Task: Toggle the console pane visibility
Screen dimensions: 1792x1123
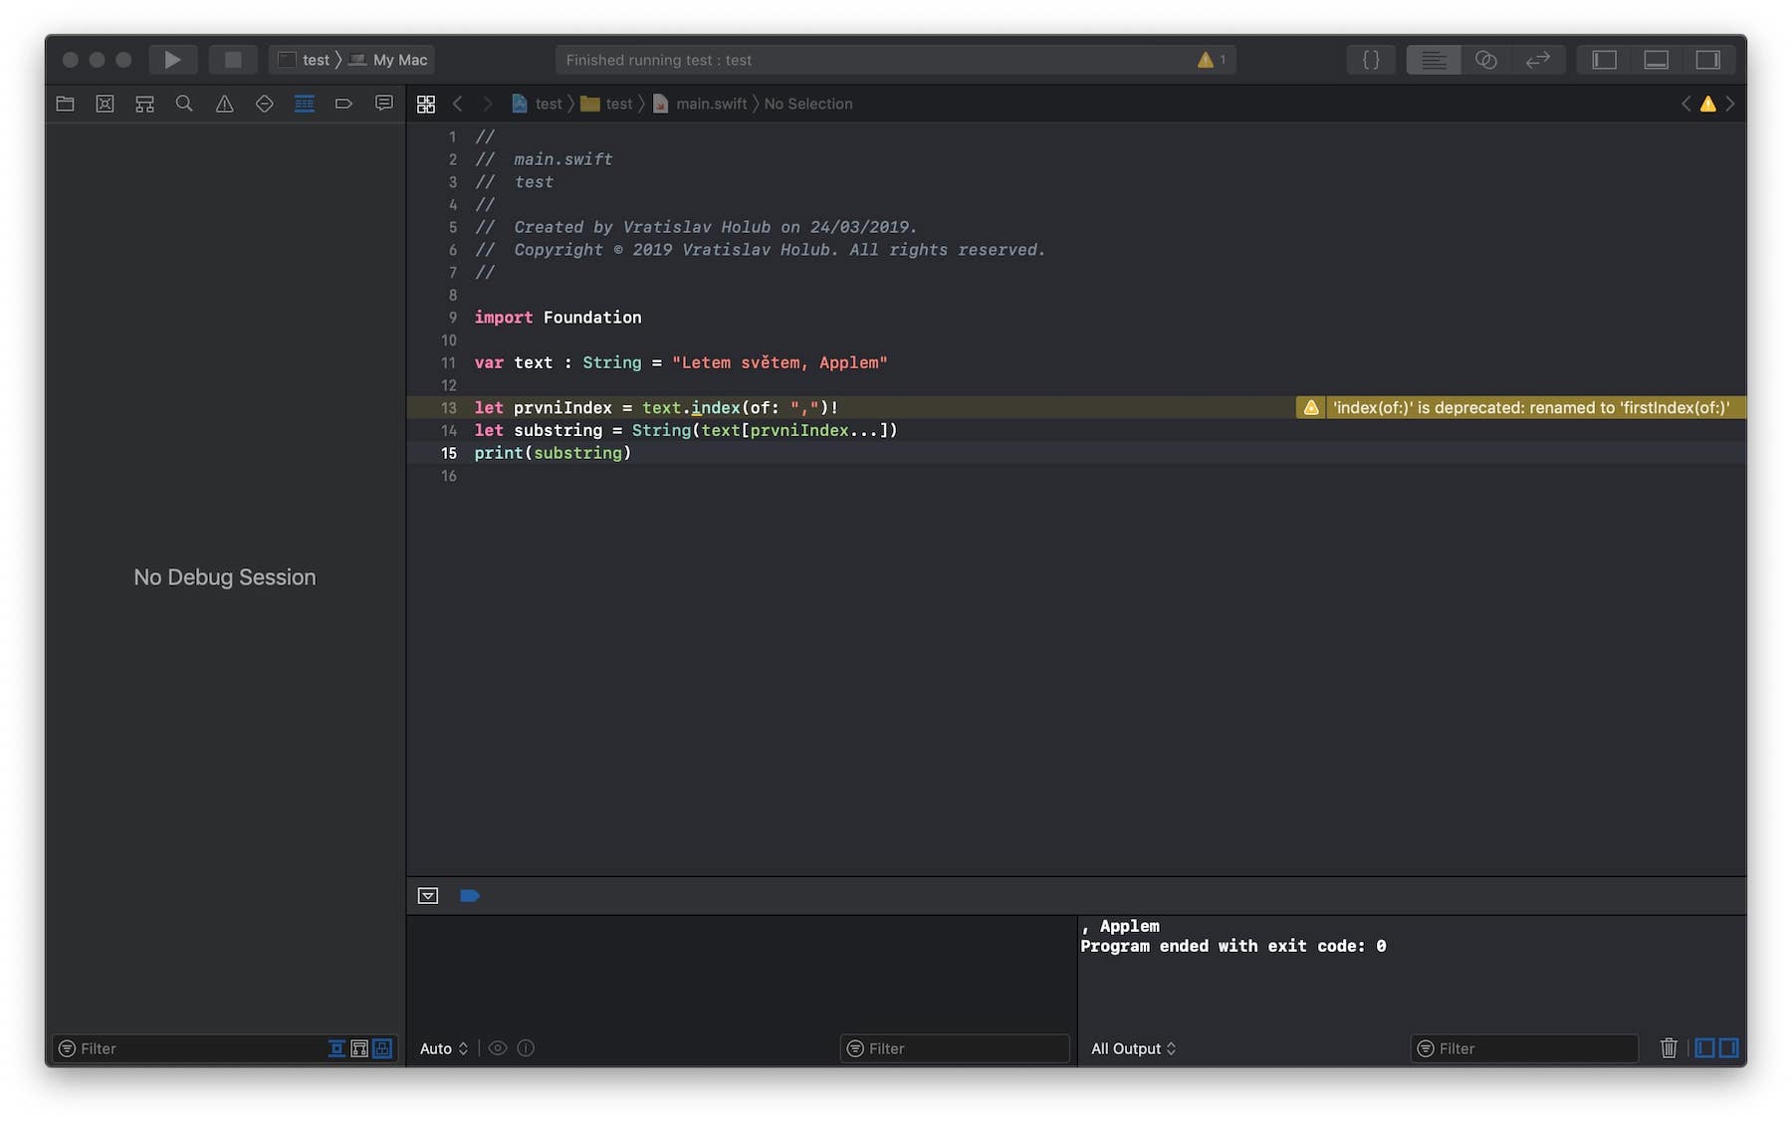Action: click(1729, 1048)
